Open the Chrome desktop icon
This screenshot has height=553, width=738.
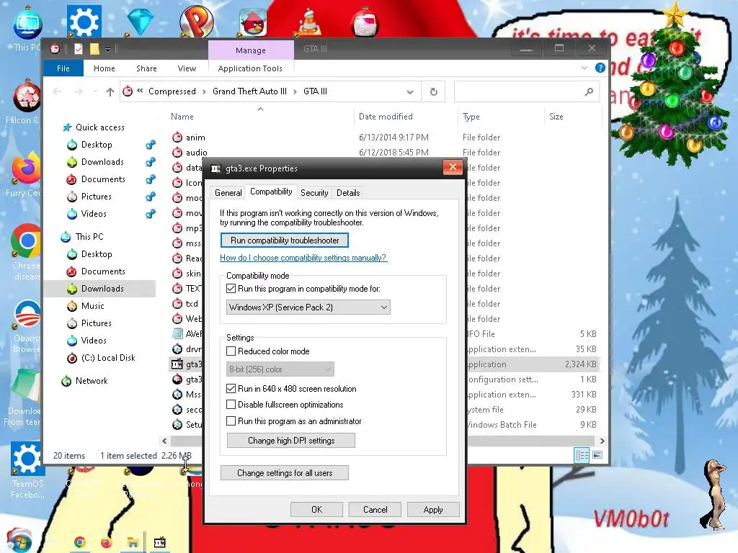point(27,240)
